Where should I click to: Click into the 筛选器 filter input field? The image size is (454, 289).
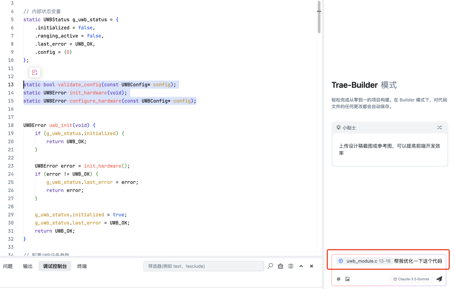click(203, 266)
